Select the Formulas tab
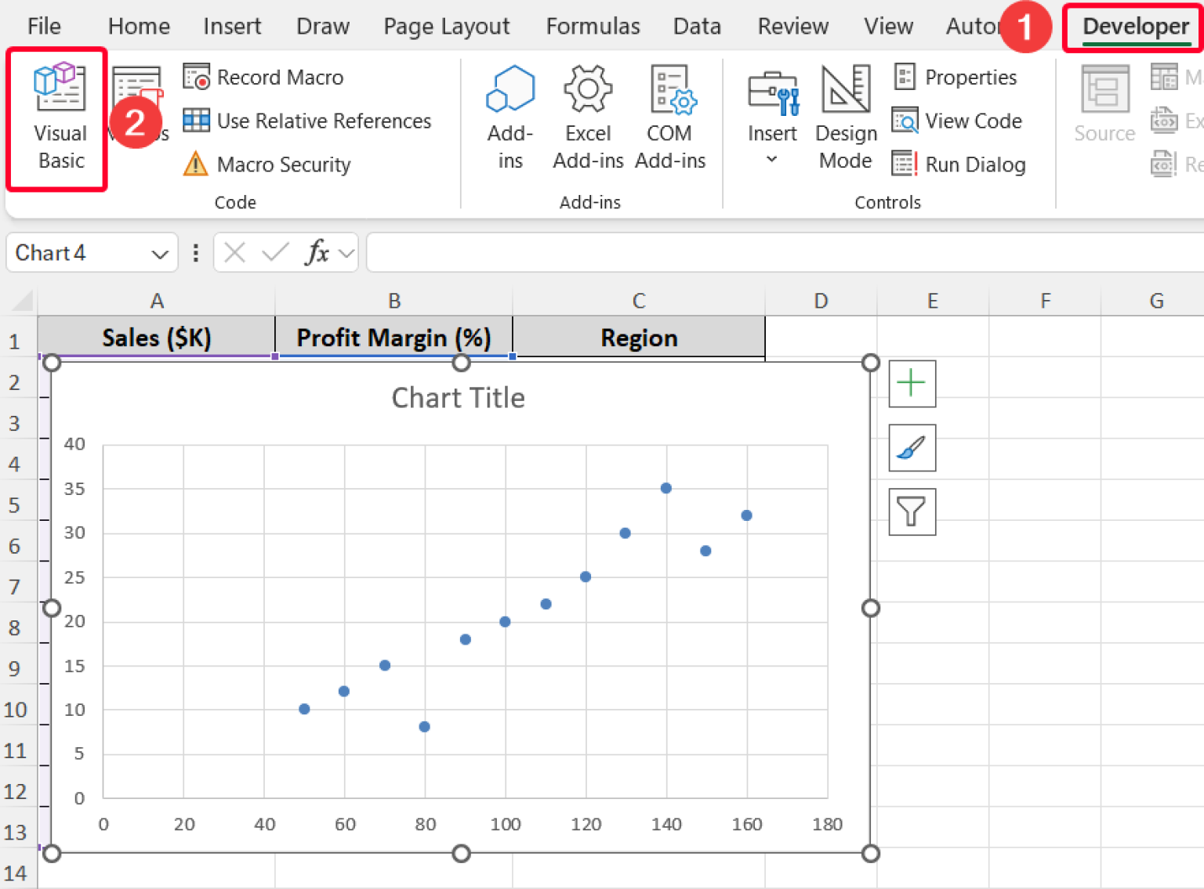1204x889 pixels. coord(593,26)
